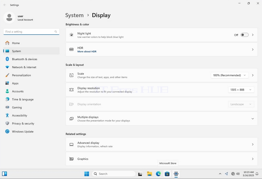Open Graphics settings chevron
Image resolution: width=262 pixels, height=179 pixels.
pos(253,159)
